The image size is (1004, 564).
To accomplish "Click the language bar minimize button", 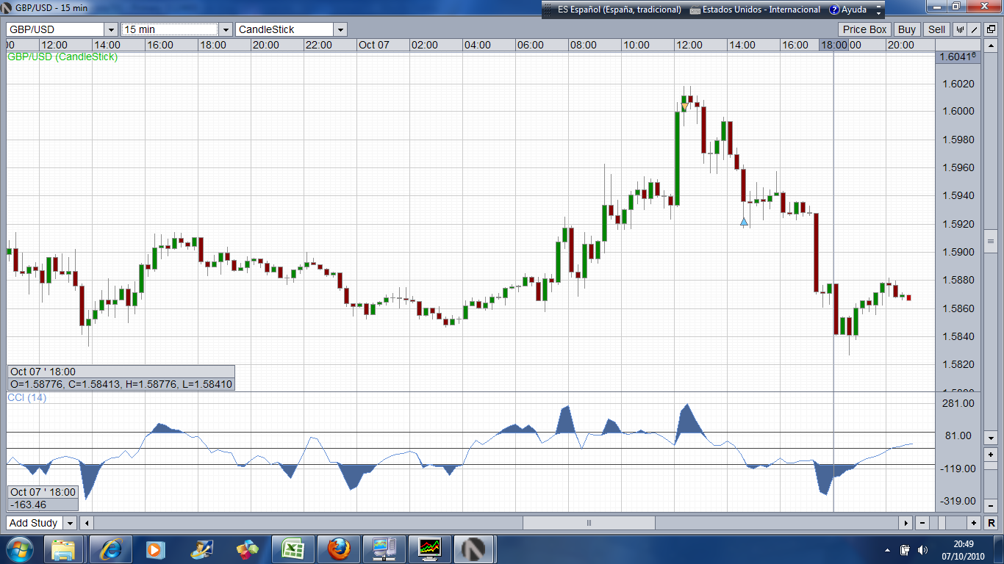I will pyautogui.click(x=878, y=6).
